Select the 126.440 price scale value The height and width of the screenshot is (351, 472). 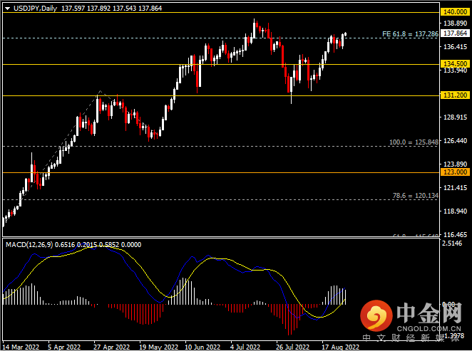click(456, 141)
